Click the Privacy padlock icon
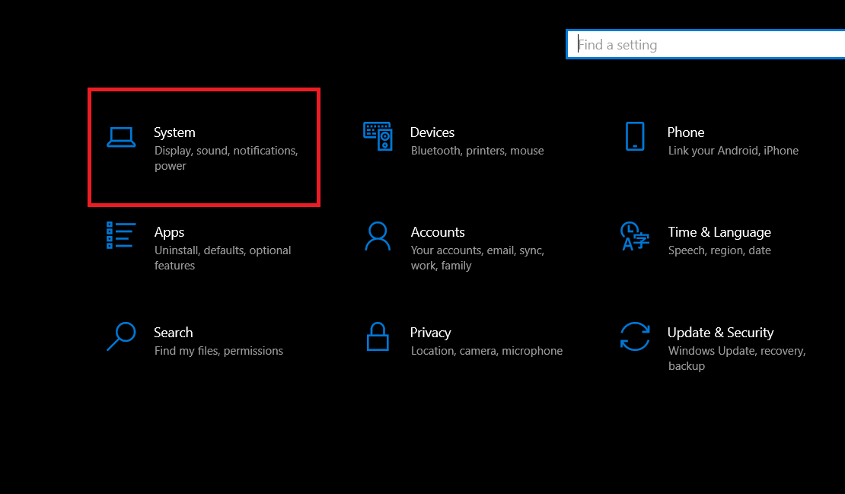The image size is (845, 494). 378,336
